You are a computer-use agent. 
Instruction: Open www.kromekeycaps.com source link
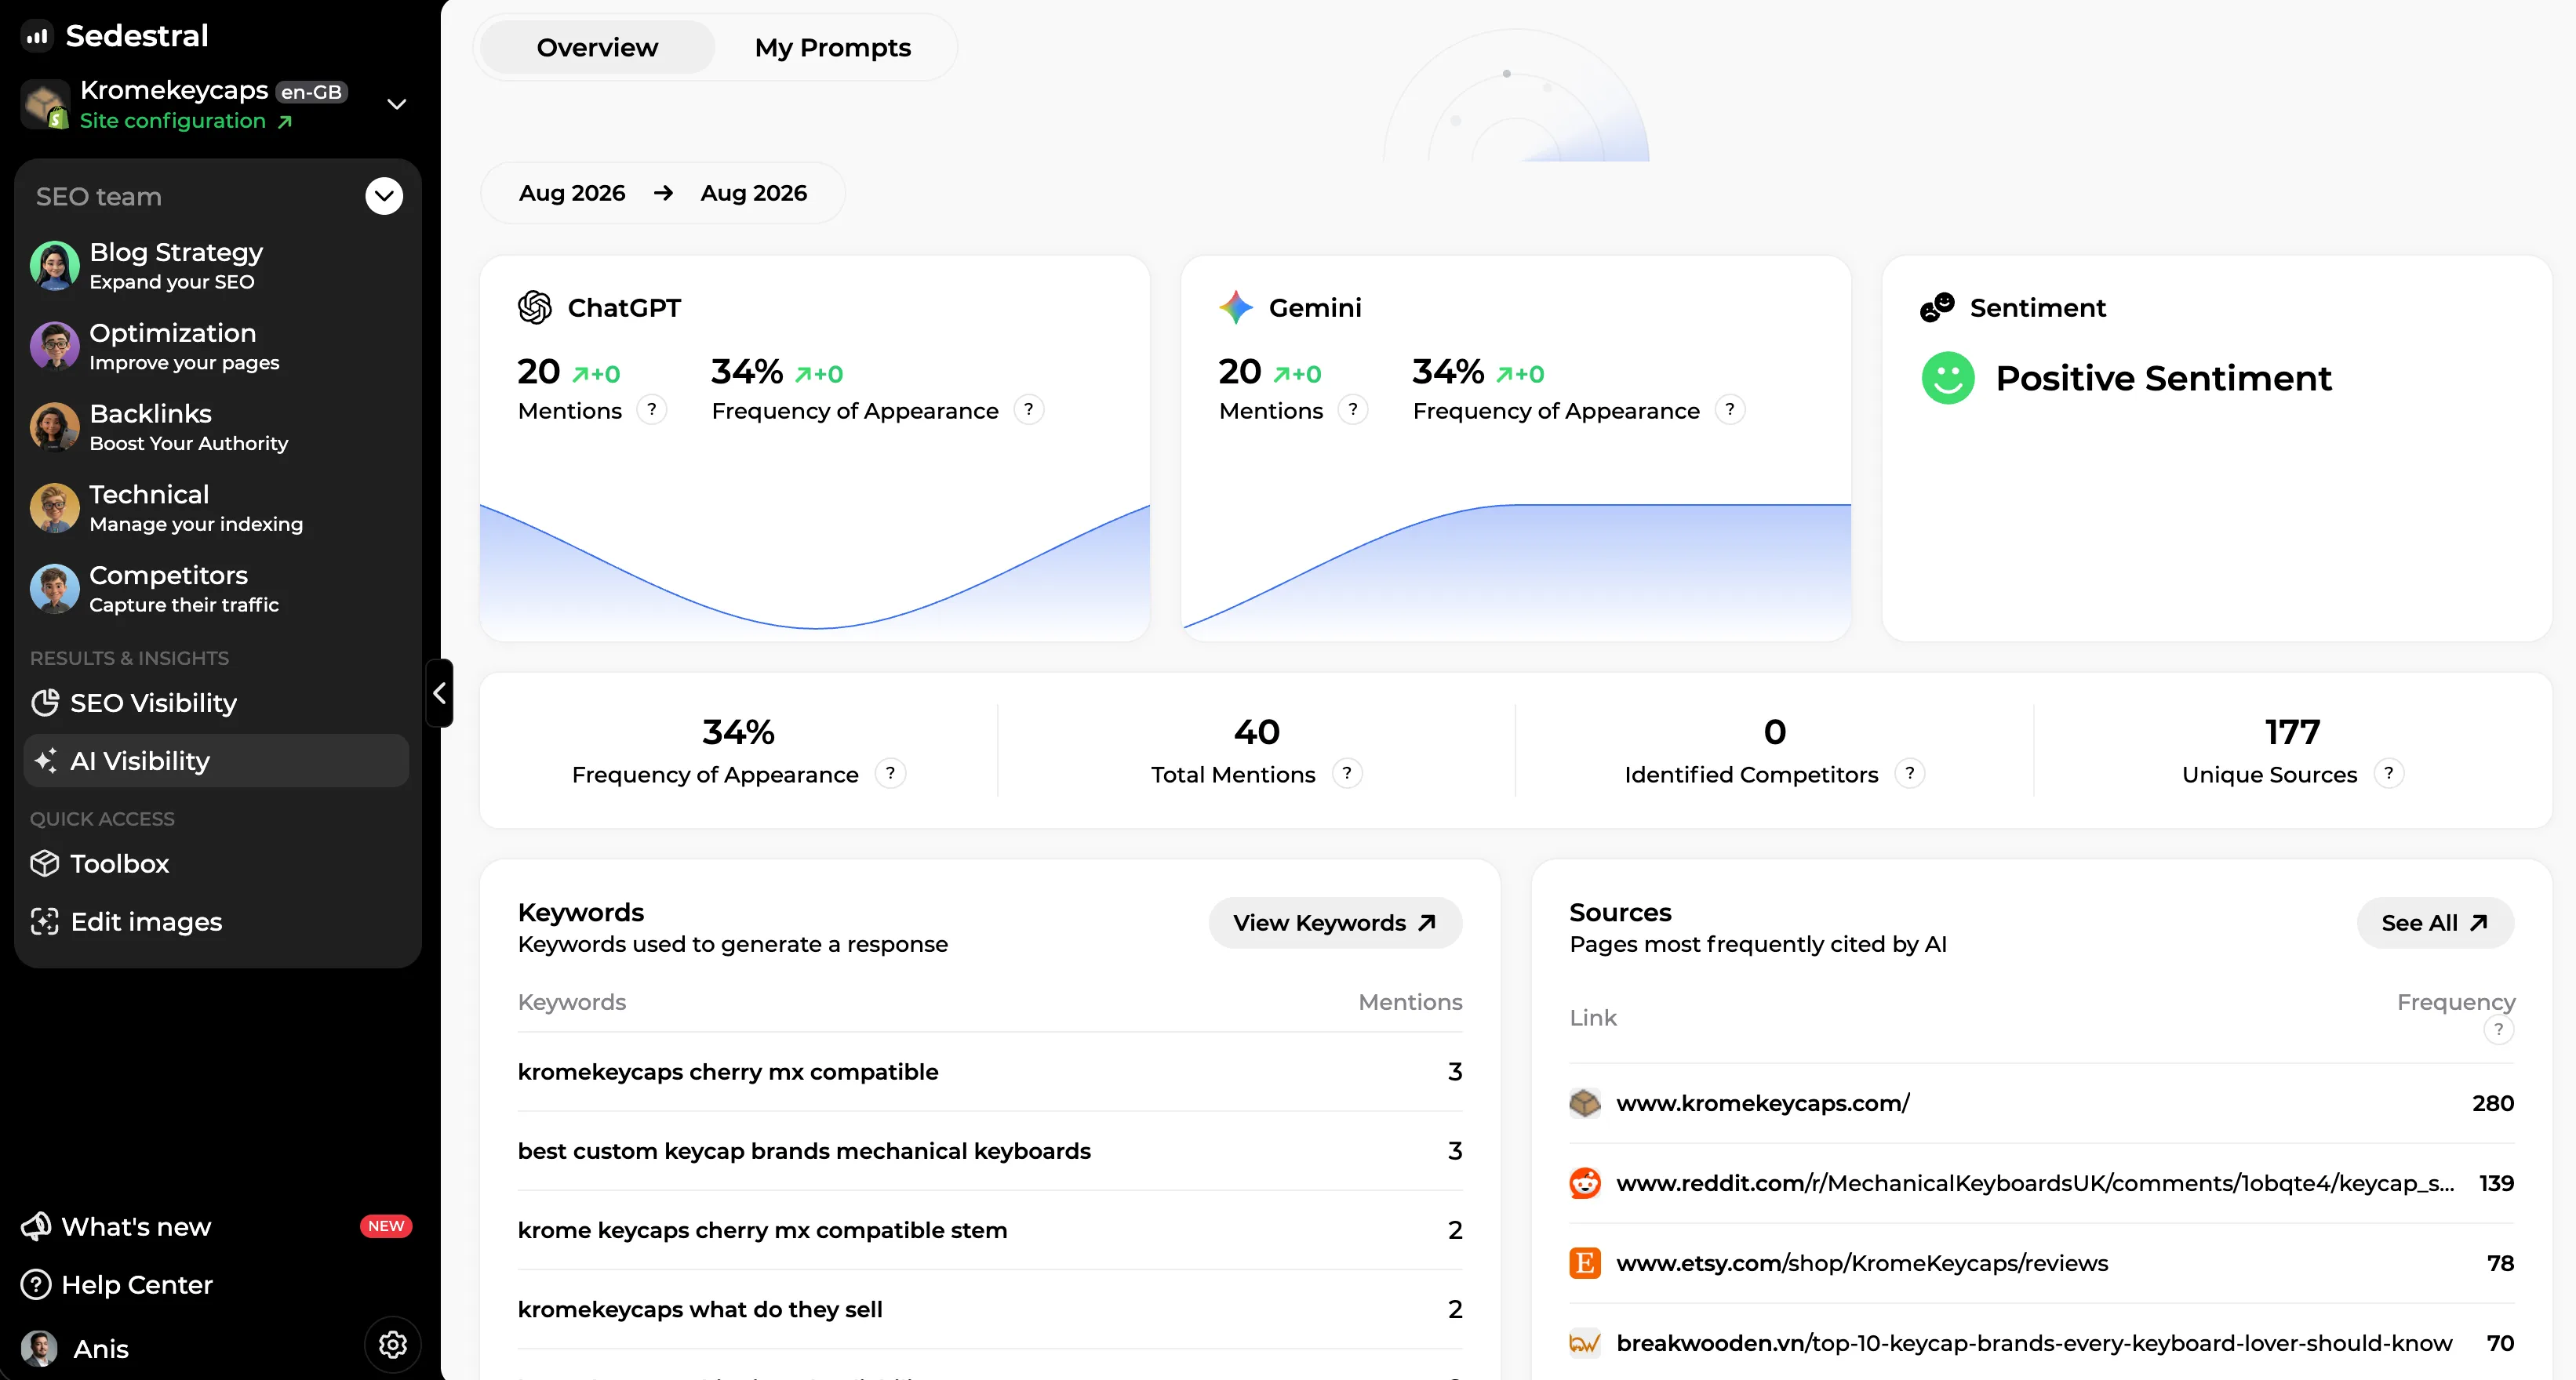coord(1763,1103)
